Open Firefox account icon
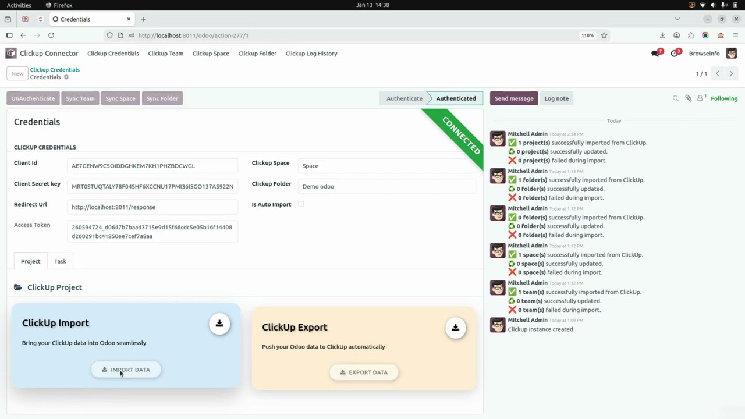745x419 pixels. (676, 35)
